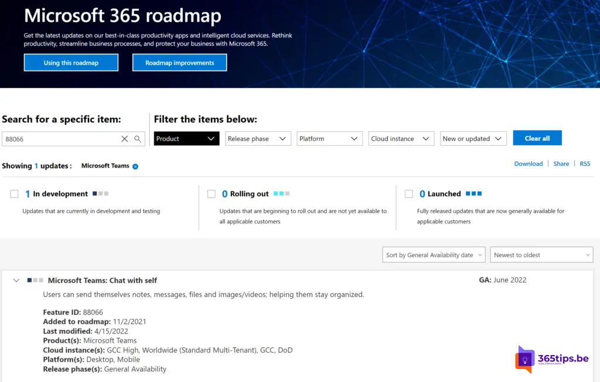The width and height of the screenshot is (600, 382).
Task: Collapse the Chat with self item
Action: (x=16, y=280)
